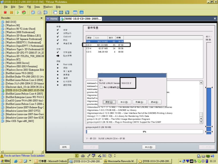The image size is (218, 164).
Task: Select the SUSE-10.0-CD-i386 VM tab
Action: 81,19
